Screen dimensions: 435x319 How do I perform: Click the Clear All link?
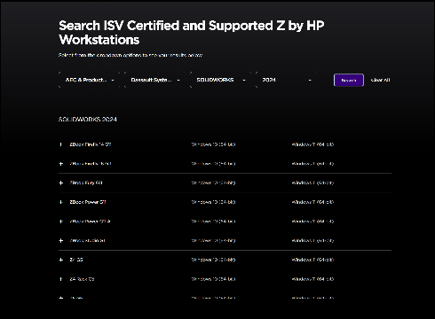[380, 80]
